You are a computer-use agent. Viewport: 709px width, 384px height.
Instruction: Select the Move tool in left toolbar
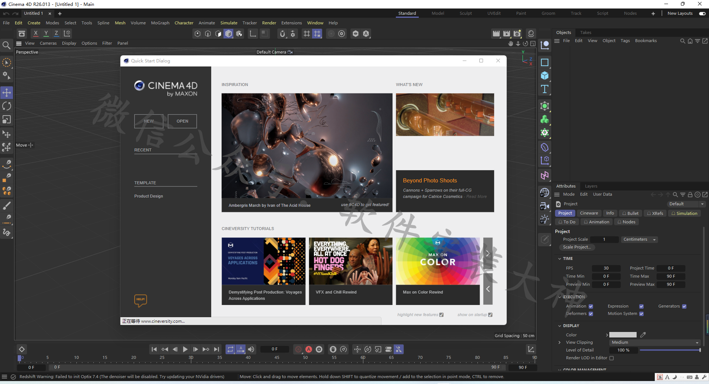(7, 92)
